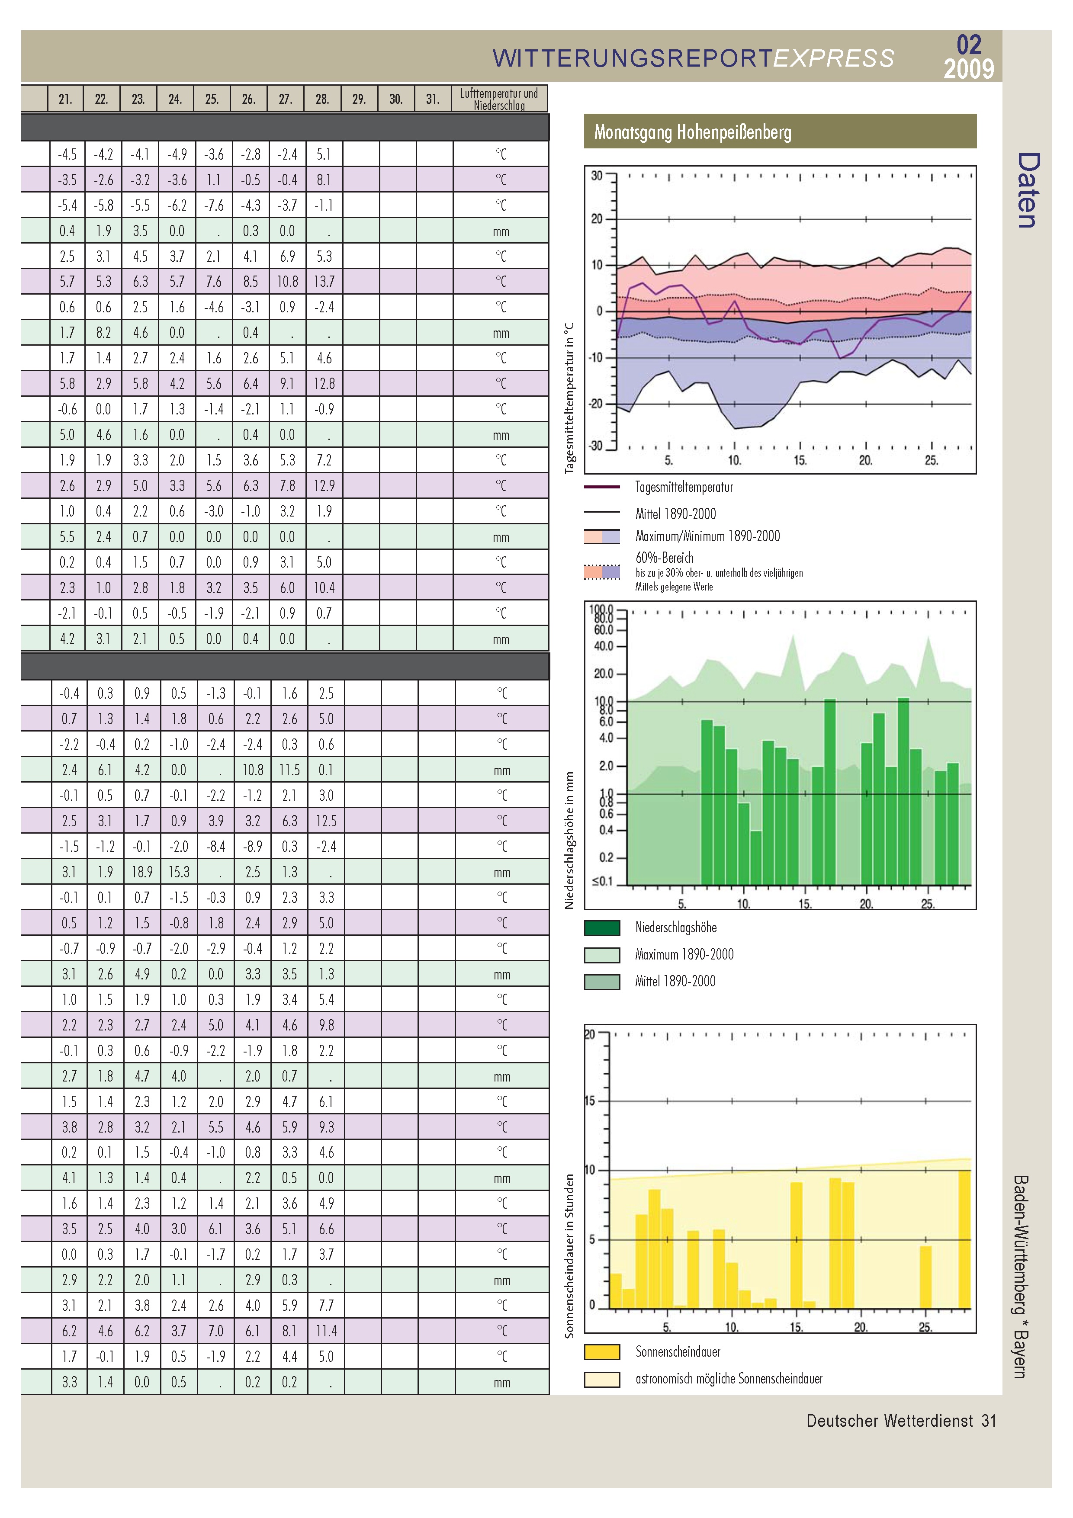Click the daily mean temperature line chart

(x=780, y=320)
